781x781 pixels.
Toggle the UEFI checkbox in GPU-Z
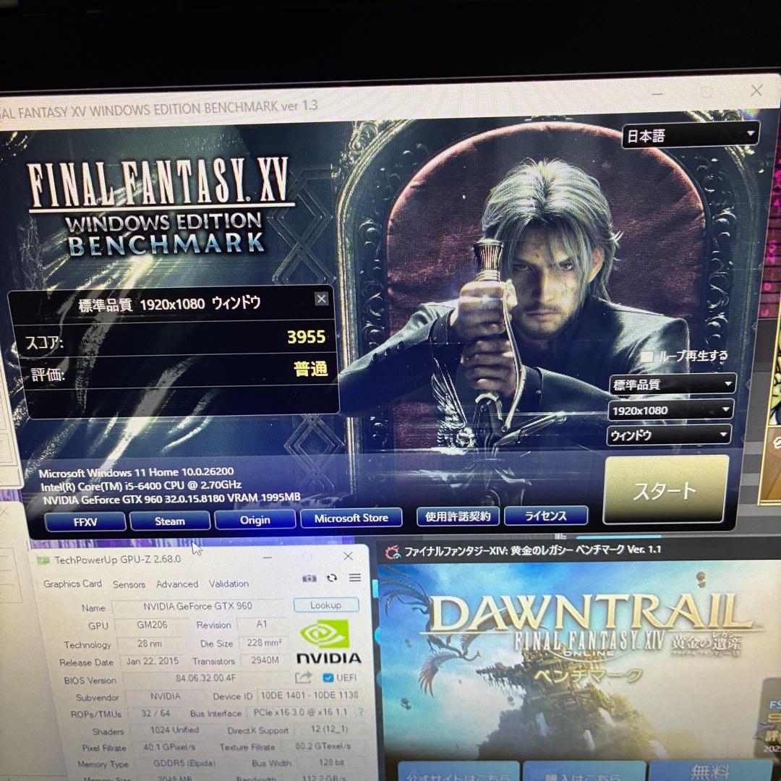pos(328,678)
